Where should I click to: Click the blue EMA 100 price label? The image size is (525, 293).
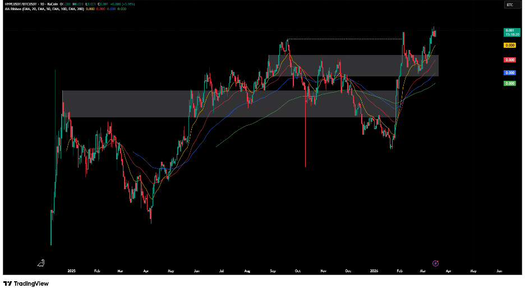point(510,73)
